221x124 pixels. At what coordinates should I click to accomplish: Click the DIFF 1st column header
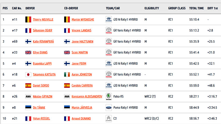pos(213,8)
